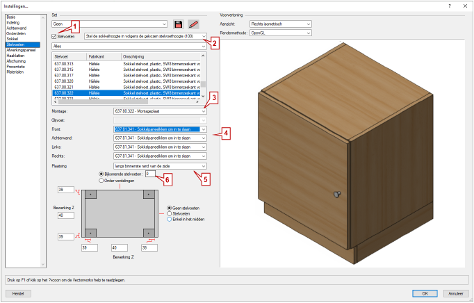Image resolution: width=474 pixels, height=303 pixels.
Task: Select the 637.80.315 stelvoet row
Action: [x=126, y=69]
